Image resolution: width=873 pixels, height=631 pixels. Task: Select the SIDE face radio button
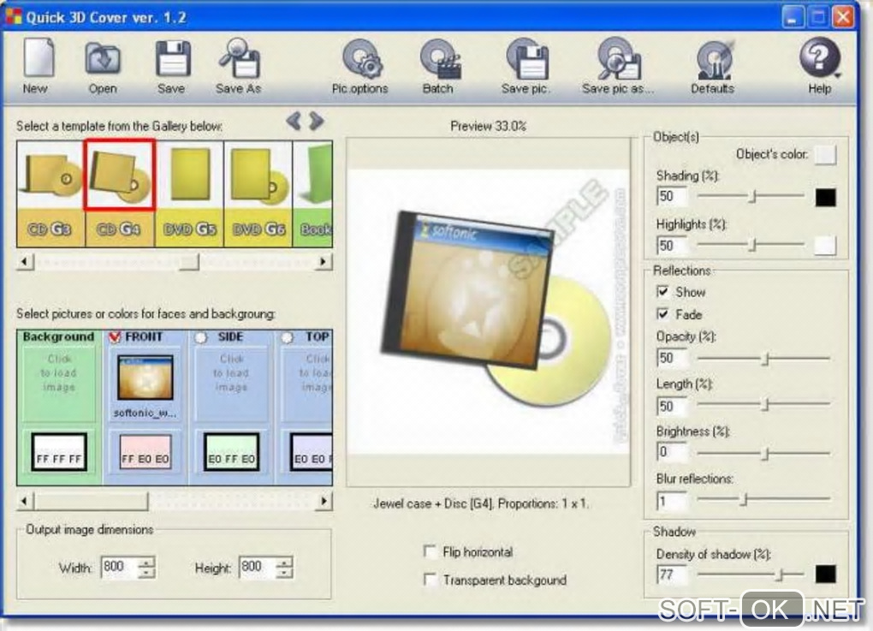click(x=200, y=337)
